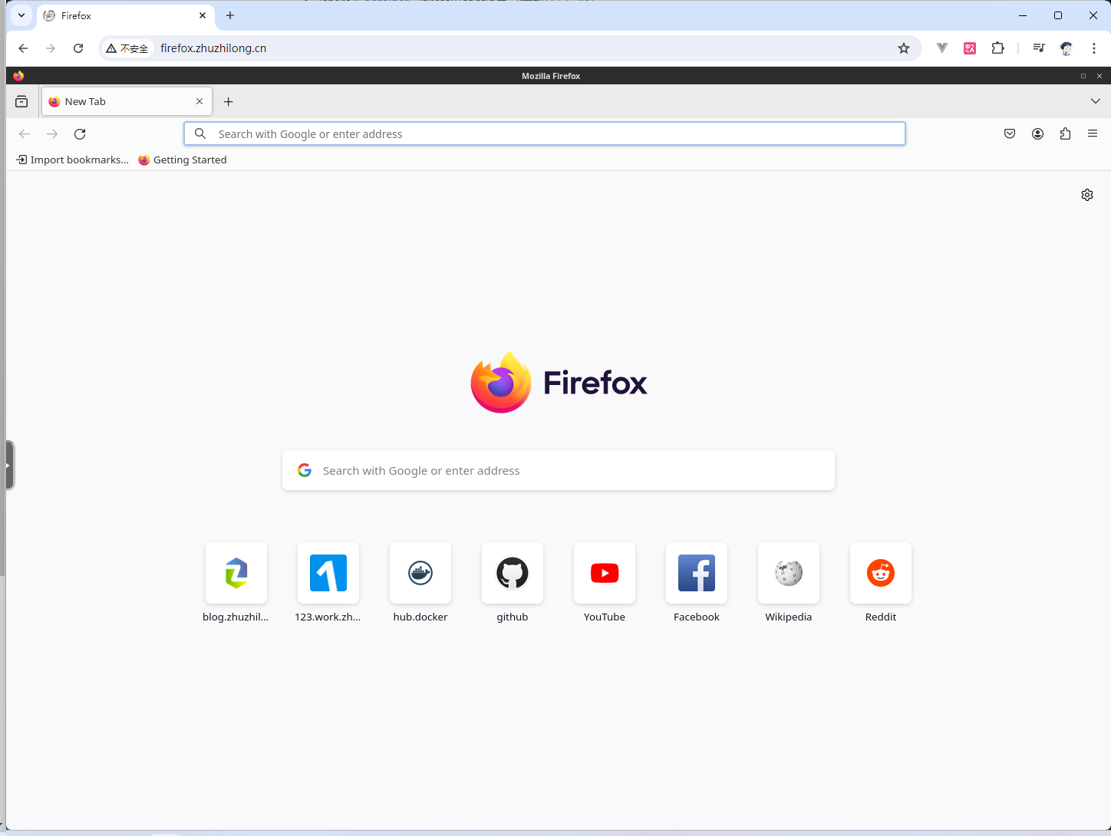Close the Mozilla Firefox remote window

(x=1099, y=76)
